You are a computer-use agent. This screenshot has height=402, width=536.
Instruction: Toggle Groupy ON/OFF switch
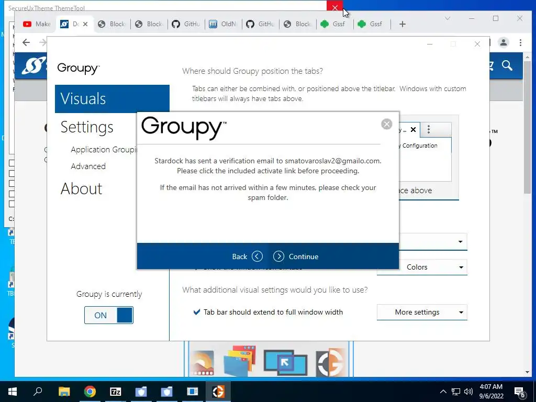coord(109,315)
